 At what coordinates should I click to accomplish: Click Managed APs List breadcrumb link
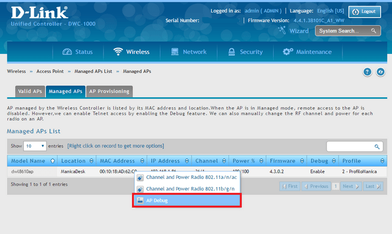point(93,71)
